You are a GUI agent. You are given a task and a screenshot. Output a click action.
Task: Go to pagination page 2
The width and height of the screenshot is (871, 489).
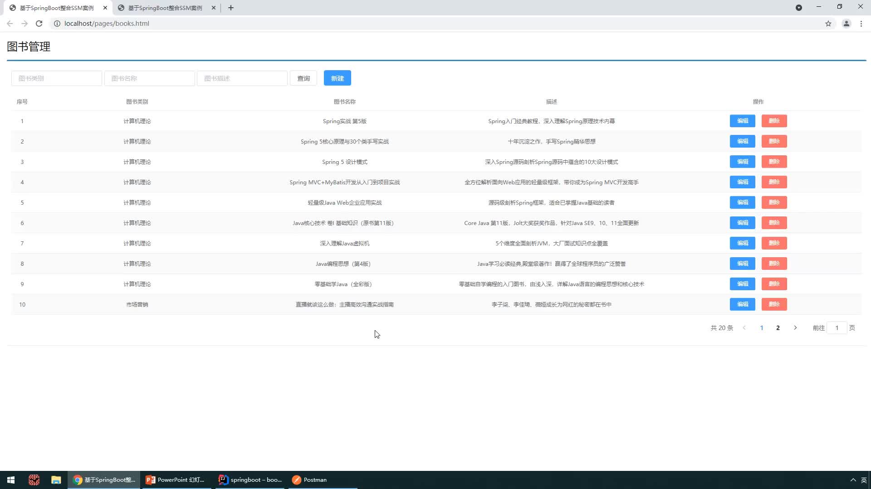pyautogui.click(x=778, y=328)
